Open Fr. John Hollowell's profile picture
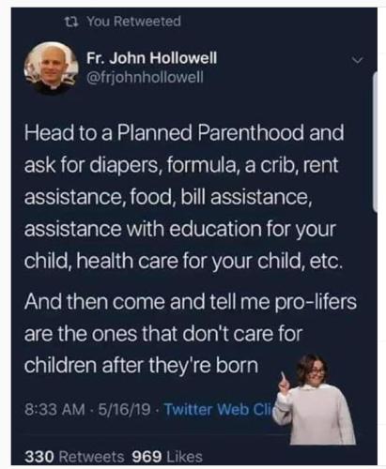Screen dimensions: 386x469 click(x=52, y=68)
